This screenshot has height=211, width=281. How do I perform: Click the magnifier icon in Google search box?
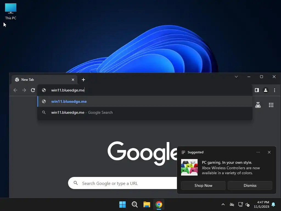tap(76, 183)
